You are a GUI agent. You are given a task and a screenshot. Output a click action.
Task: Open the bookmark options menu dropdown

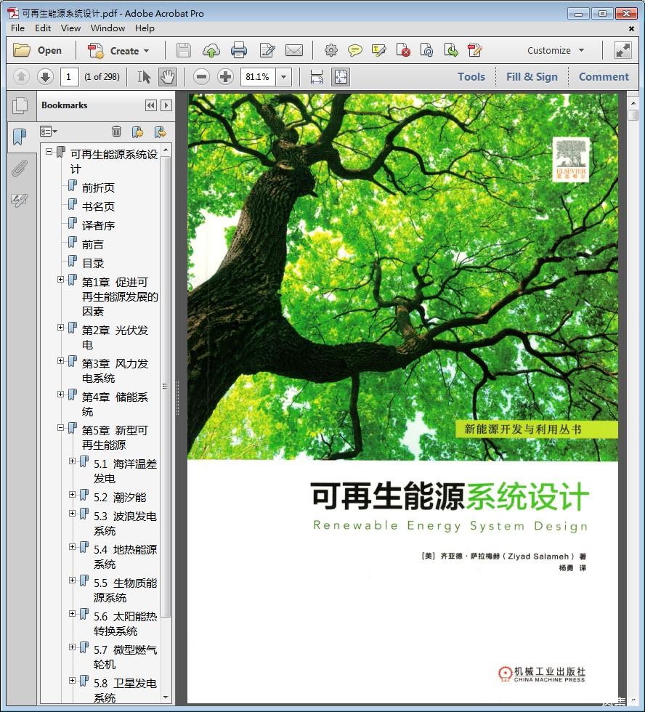(49, 132)
